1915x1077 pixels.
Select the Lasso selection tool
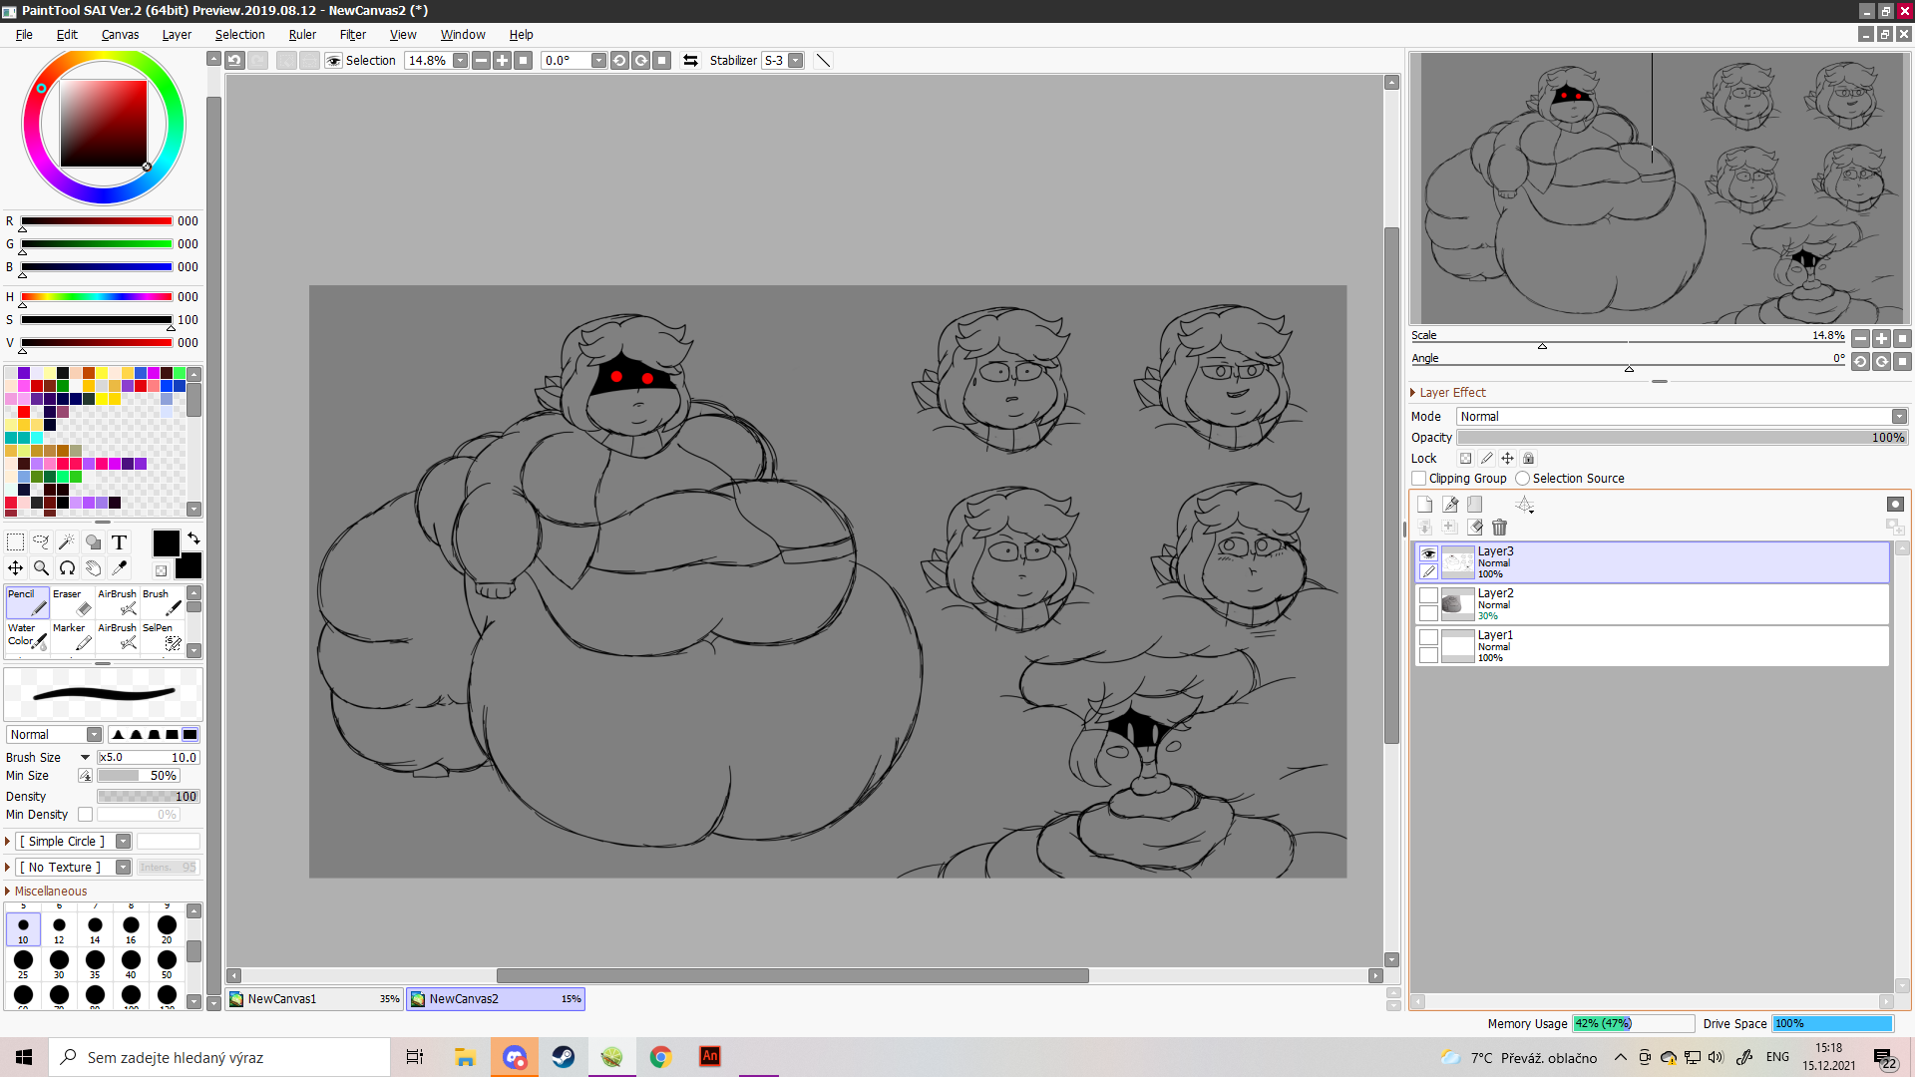coord(41,541)
